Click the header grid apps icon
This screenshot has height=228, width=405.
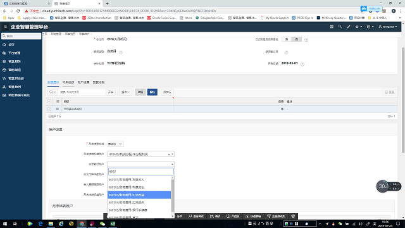(x=332, y=27)
